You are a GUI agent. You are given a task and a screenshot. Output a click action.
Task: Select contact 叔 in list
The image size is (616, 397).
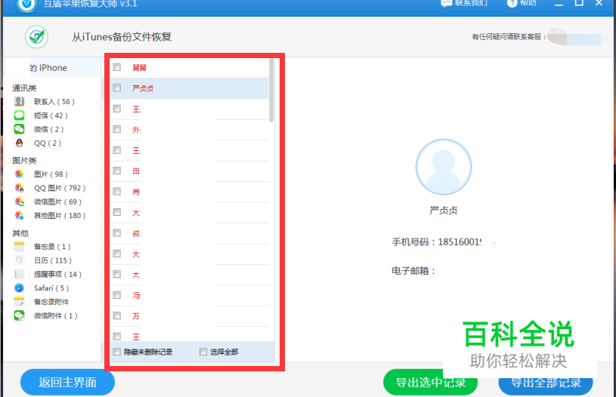pyautogui.click(x=136, y=233)
